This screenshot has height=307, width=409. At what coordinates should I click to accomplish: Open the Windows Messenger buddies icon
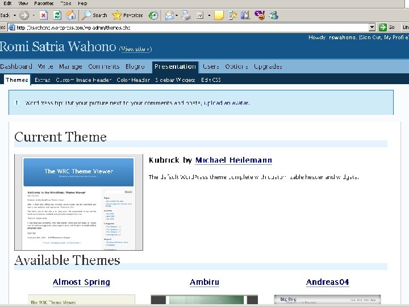[x=274, y=15]
